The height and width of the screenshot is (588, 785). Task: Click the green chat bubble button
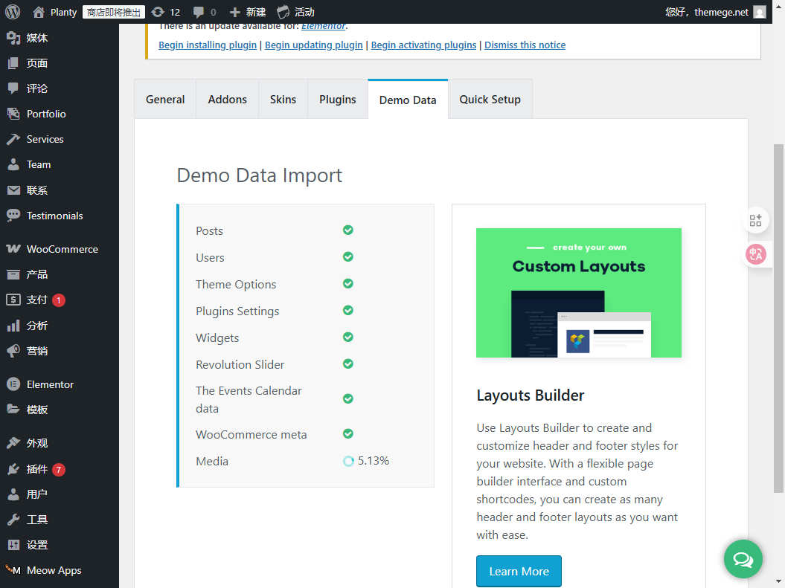pyautogui.click(x=743, y=559)
